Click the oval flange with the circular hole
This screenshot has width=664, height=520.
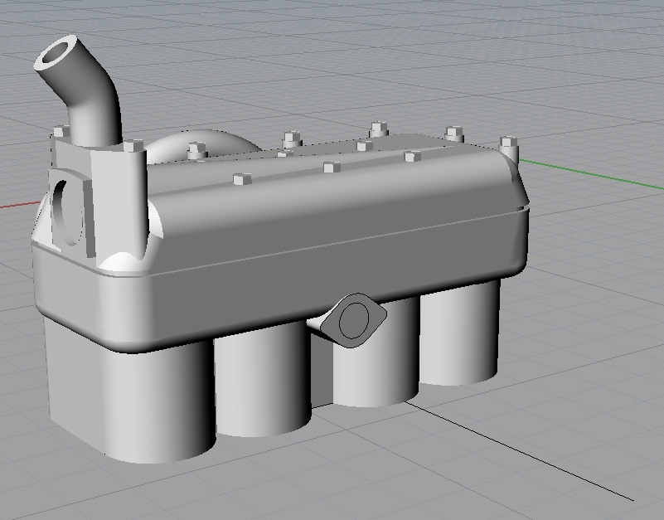(x=354, y=319)
